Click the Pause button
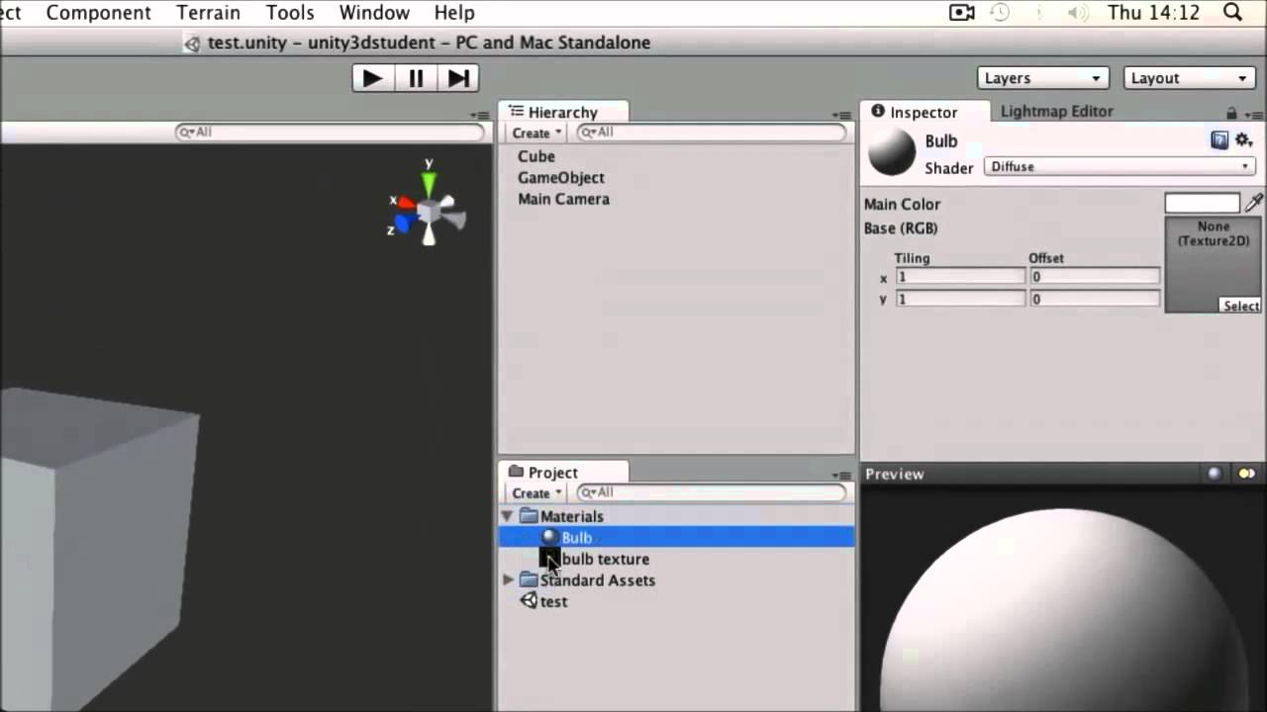1267x712 pixels. point(416,78)
